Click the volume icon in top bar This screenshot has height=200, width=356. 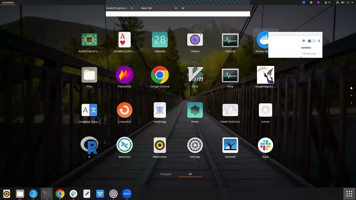pyautogui.click(x=343, y=2)
